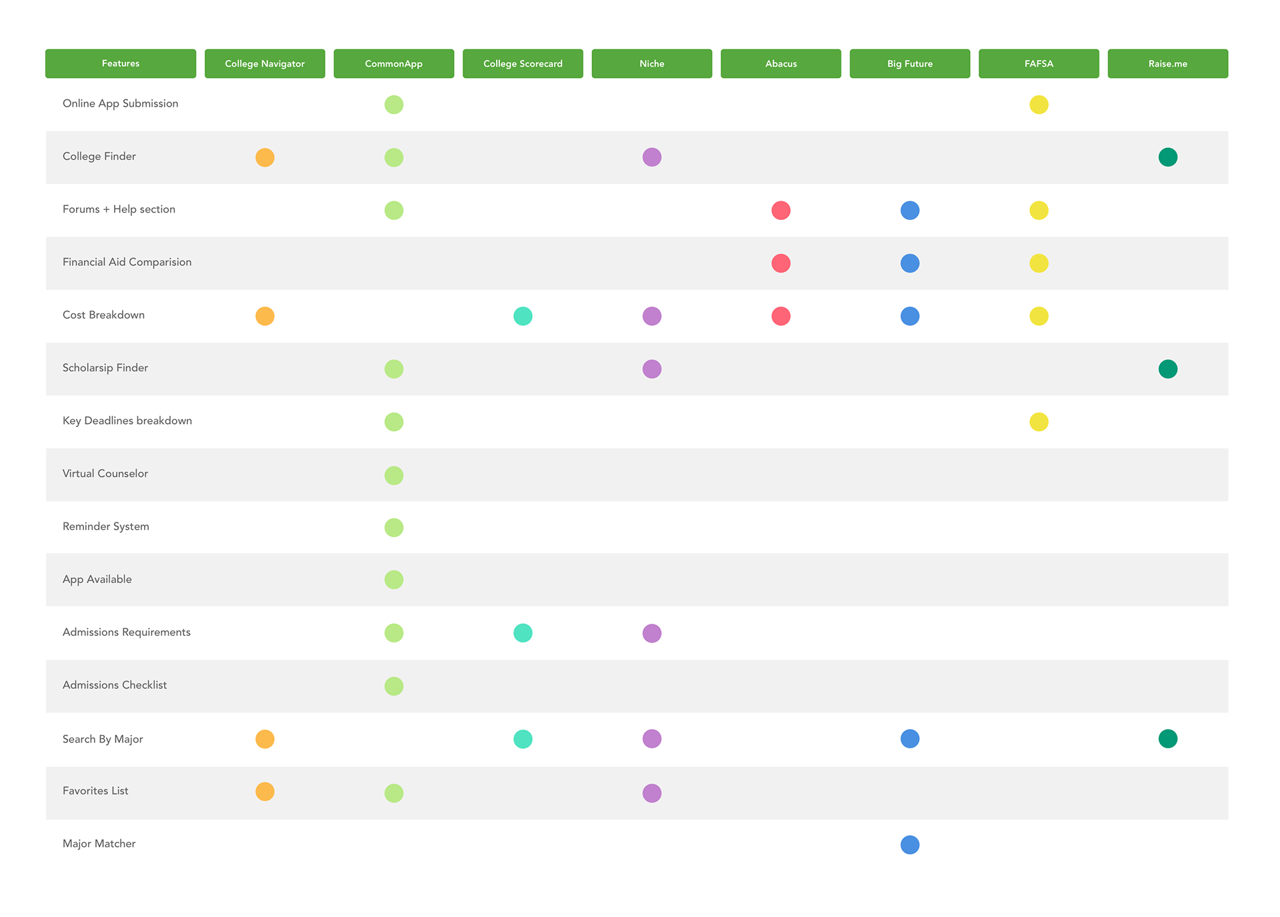1280x917 pixels.
Task: Click Niche's purple dot for Admissions Requirements
Action: tap(652, 633)
